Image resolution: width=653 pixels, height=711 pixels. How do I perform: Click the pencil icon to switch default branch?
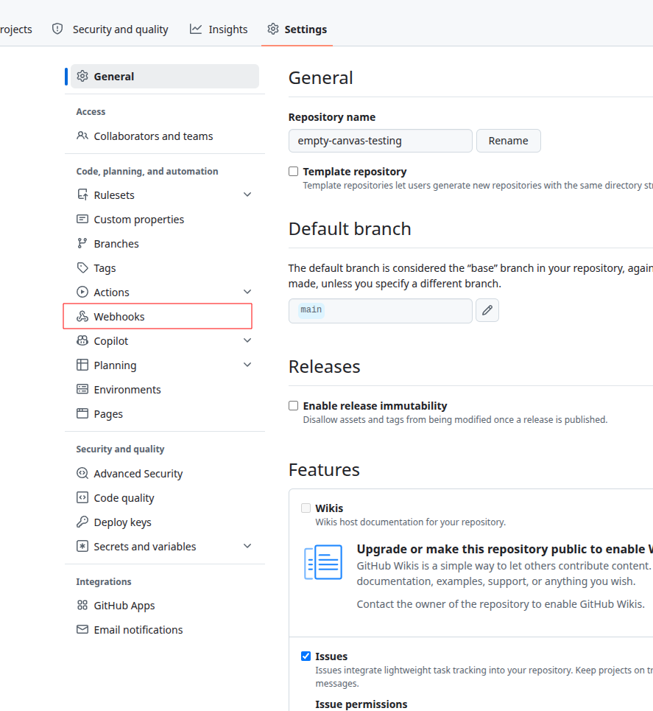[x=487, y=310]
